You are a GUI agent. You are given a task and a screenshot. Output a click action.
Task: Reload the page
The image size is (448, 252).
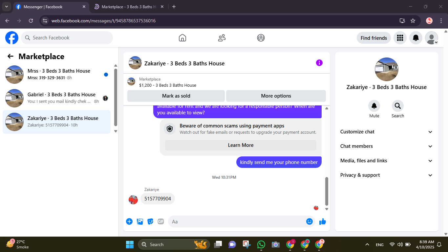[31, 21]
